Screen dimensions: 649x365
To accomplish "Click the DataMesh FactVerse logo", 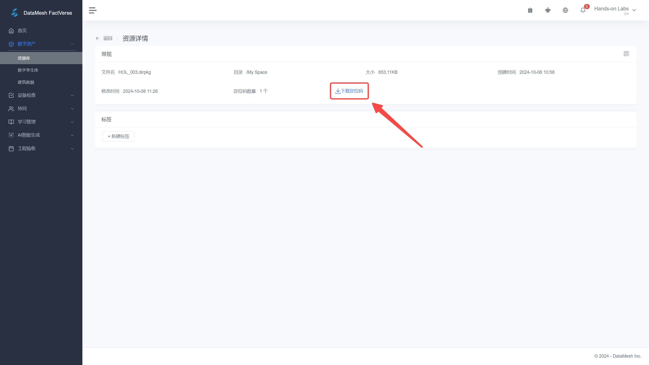I will pyautogui.click(x=41, y=13).
